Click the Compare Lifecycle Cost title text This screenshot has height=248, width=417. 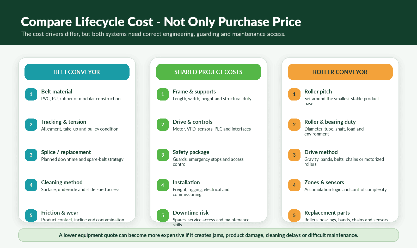[161, 22]
